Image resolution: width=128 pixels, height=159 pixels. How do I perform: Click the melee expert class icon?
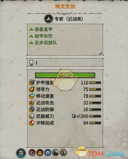[49, 19]
